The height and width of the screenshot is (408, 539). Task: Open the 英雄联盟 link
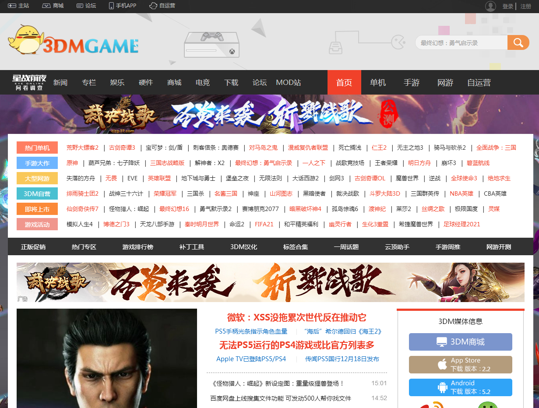click(x=159, y=178)
